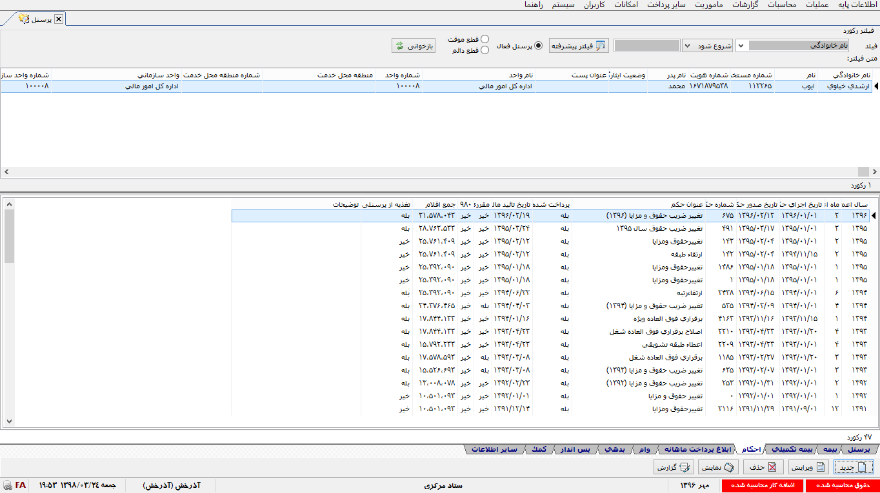
Task: Click the new record button جدید
Action: [854, 467]
